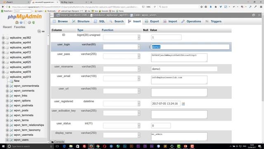Click the user_registered date field
264x149 pixels.
point(166,103)
